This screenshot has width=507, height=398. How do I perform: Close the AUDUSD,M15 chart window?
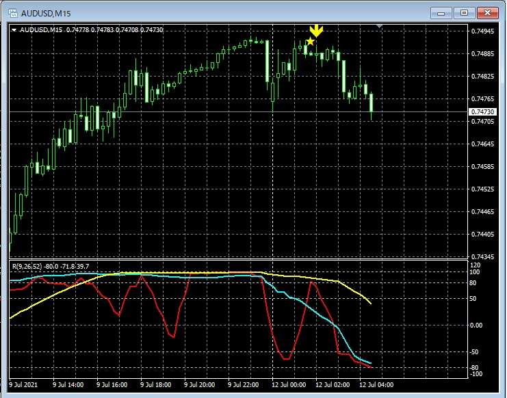coord(487,12)
